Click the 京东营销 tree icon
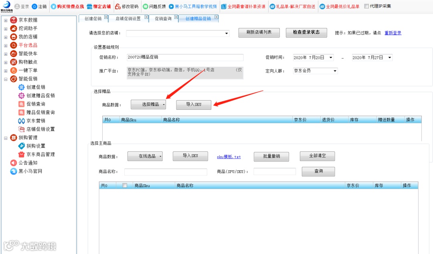The width and height of the screenshot is (433, 254). pyautogui.click(x=22, y=121)
